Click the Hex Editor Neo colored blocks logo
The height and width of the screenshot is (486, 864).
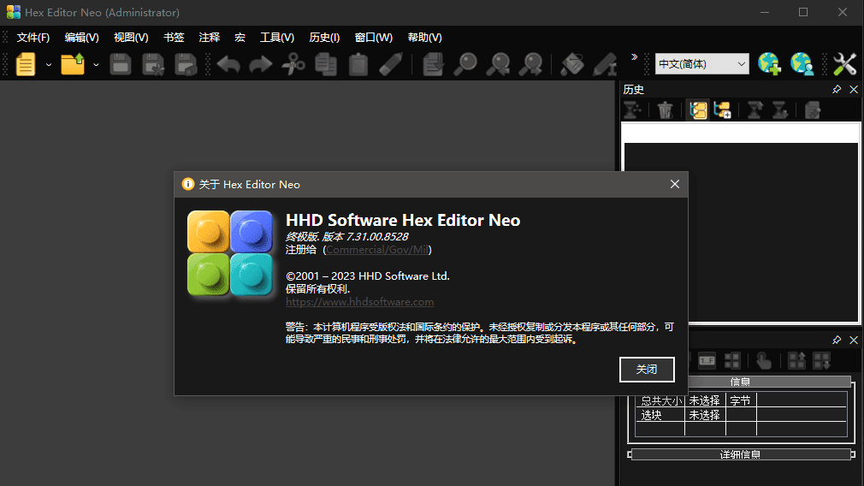[x=230, y=253]
